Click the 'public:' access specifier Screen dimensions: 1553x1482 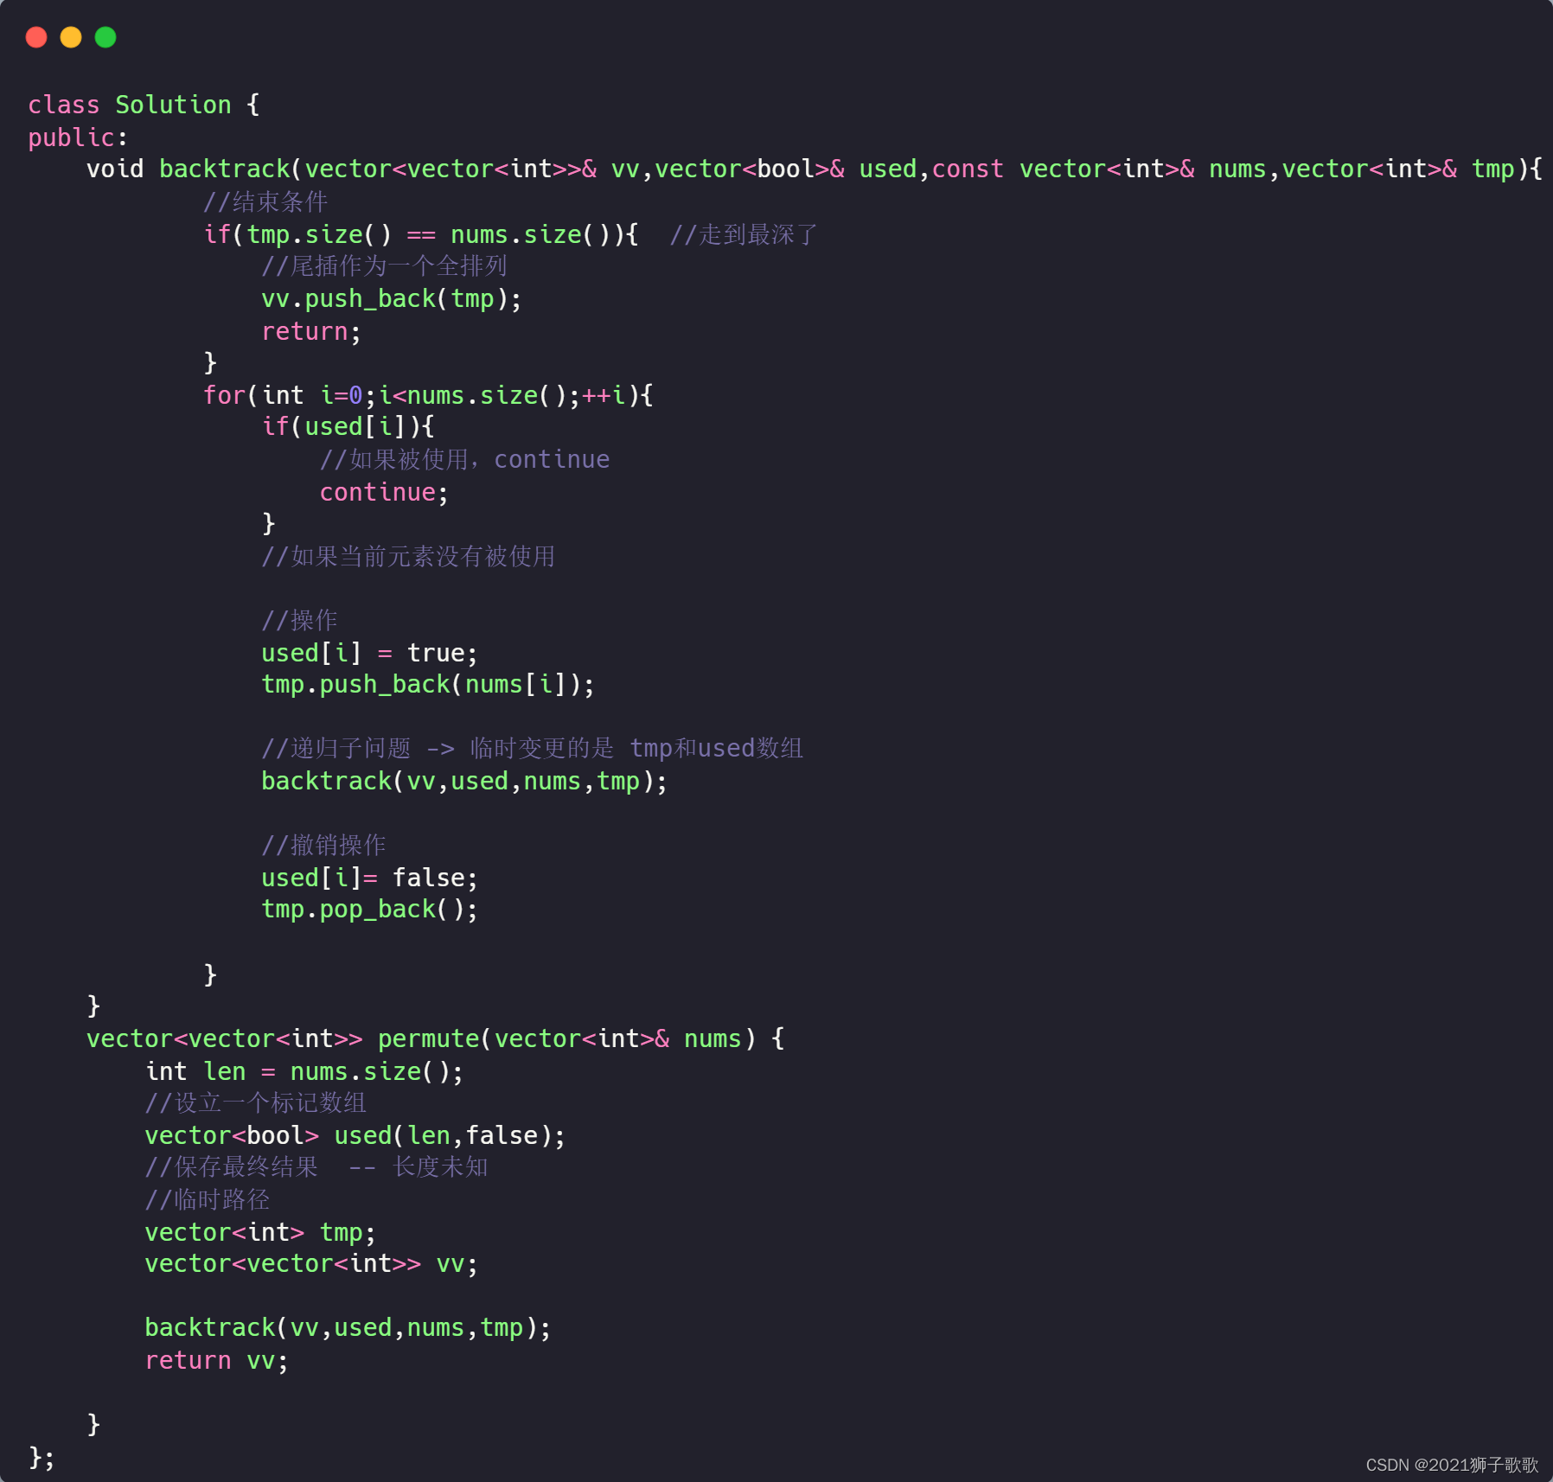tap(78, 137)
